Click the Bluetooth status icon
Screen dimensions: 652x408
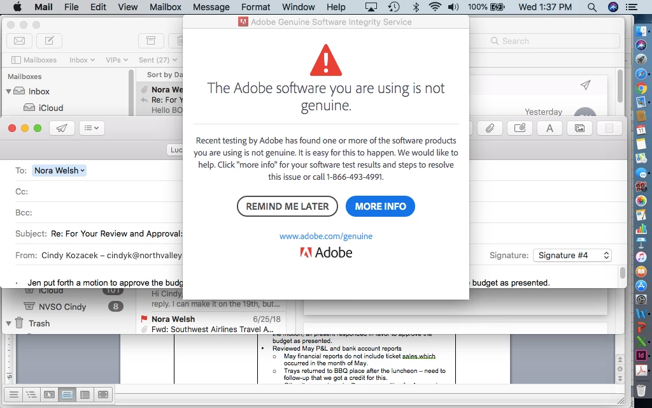(x=415, y=6)
